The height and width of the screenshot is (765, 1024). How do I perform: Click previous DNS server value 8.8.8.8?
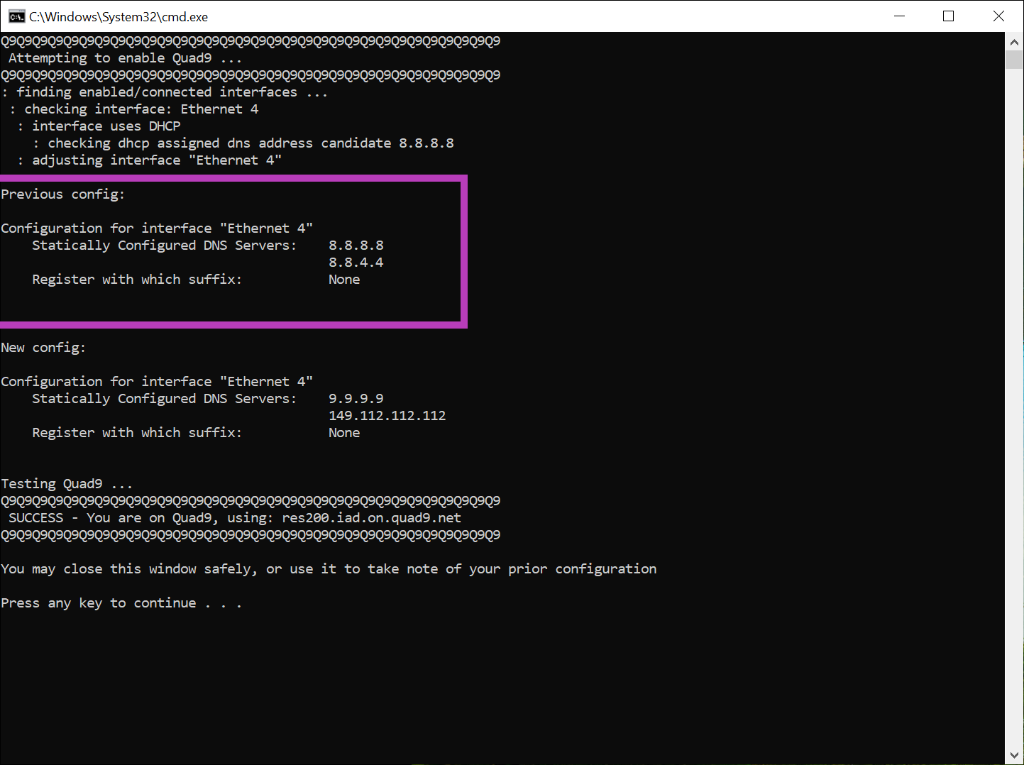[x=356, y=246]
